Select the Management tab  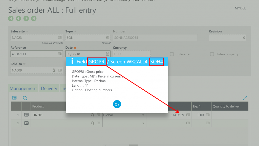pos(23,88)
